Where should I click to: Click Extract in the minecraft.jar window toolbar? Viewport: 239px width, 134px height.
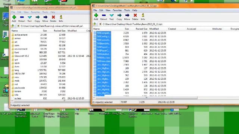[22, 19]
